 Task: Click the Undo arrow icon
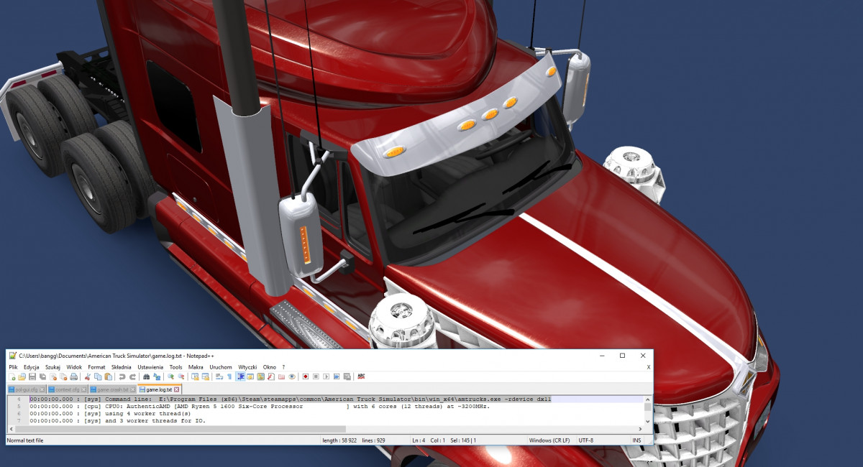(x=122, y=376)
